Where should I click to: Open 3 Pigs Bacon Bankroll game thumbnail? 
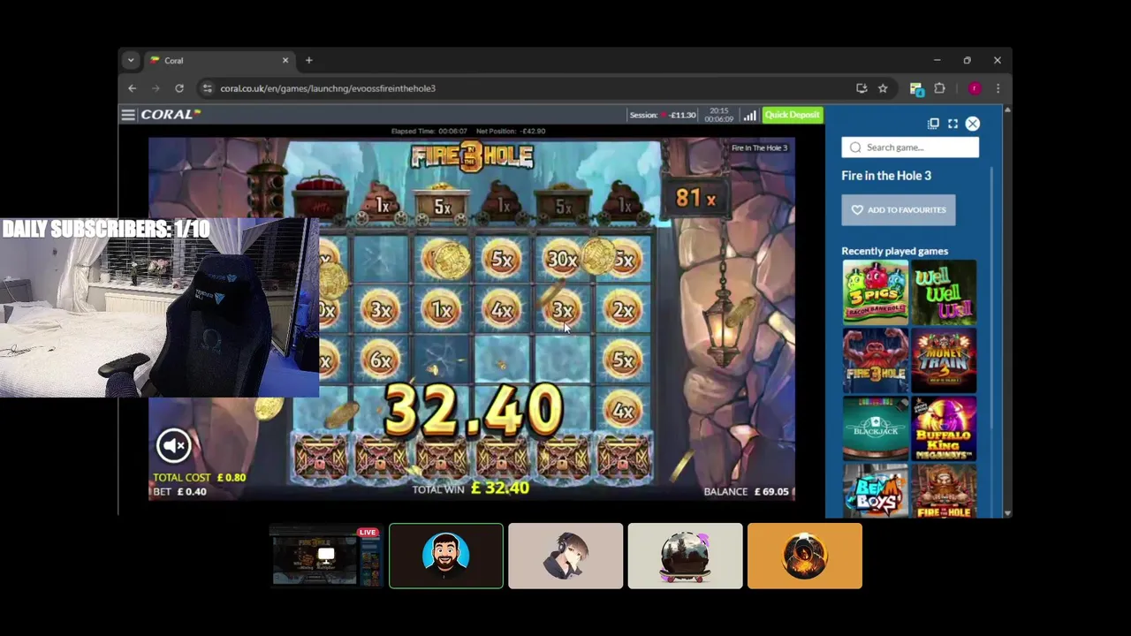(x=875, y=292)
